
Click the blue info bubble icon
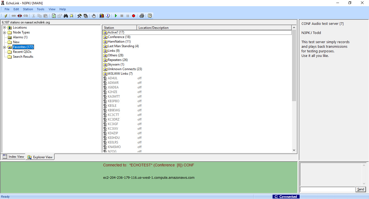(x=108, y=16)
